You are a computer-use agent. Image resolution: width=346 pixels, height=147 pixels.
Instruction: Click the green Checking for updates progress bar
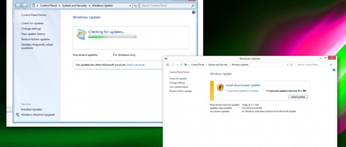112,36
